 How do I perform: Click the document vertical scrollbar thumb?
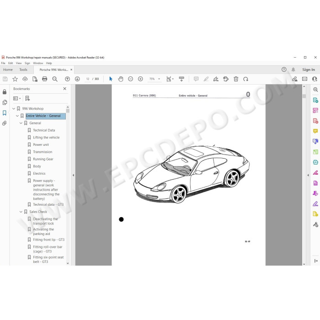(x=304, y=96)
